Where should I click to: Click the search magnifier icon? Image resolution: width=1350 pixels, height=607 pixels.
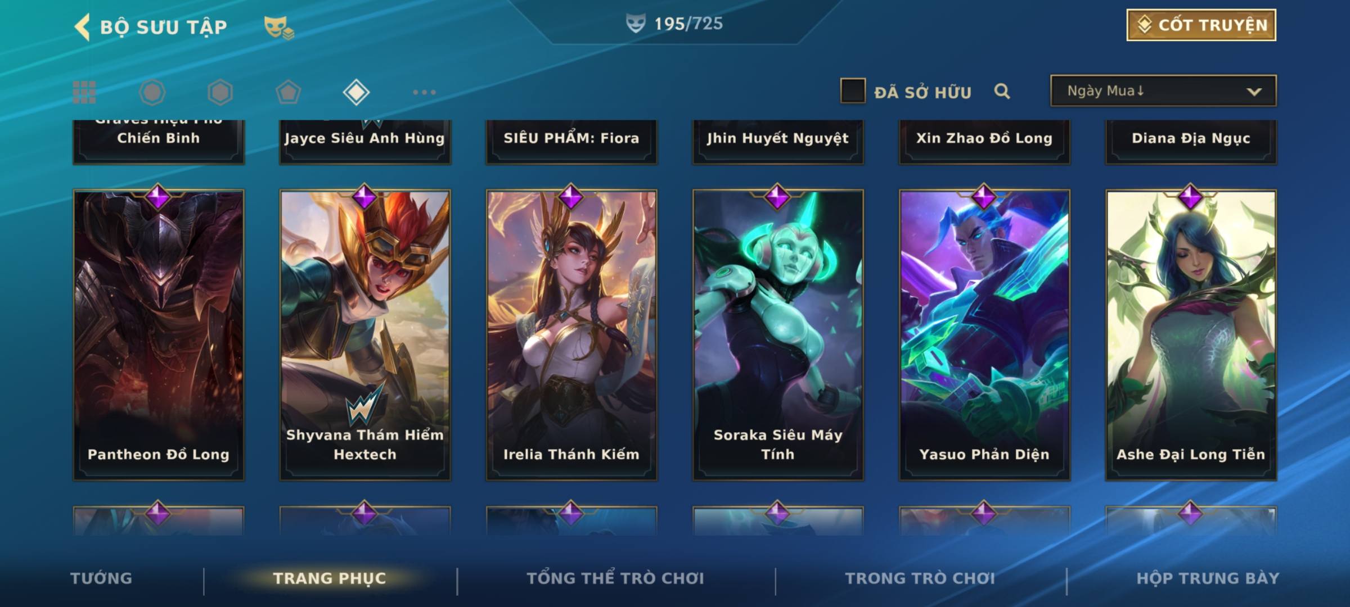coord(1002,91)
